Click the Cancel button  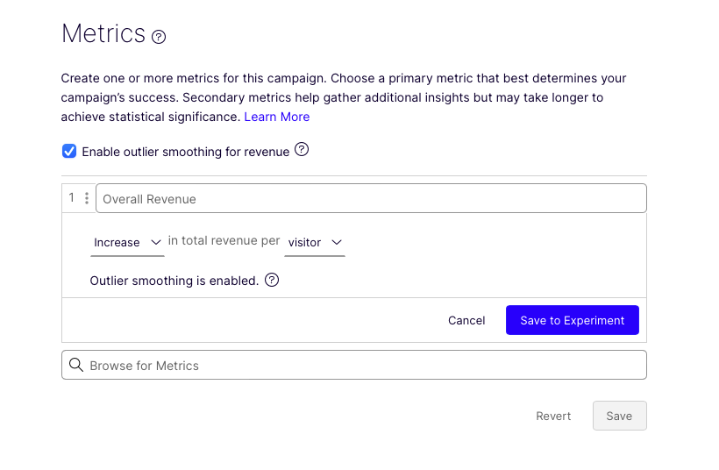(466, 320)
